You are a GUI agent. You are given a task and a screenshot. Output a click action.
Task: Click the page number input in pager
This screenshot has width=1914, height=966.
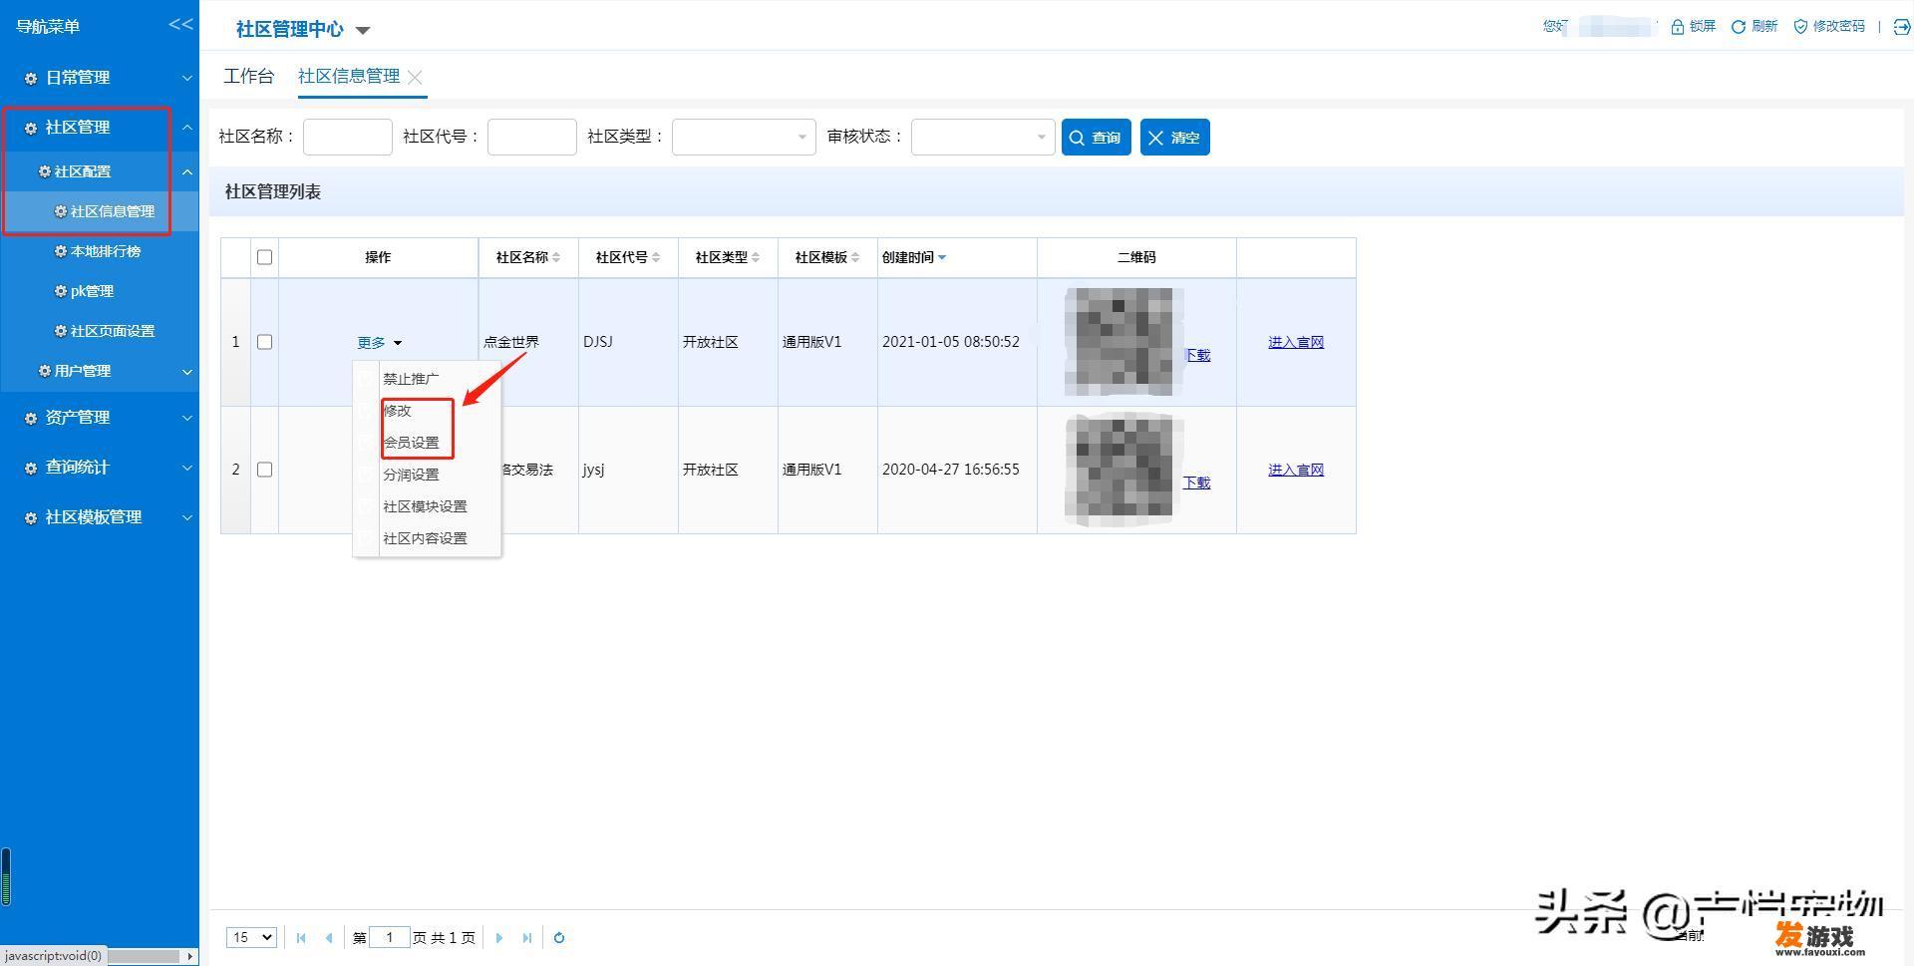(389, 937)
